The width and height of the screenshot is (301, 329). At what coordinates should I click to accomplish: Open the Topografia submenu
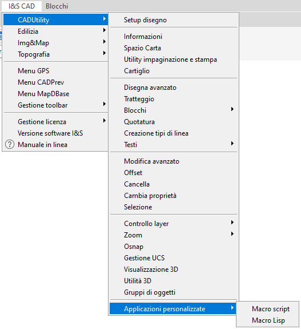point(56,54)
